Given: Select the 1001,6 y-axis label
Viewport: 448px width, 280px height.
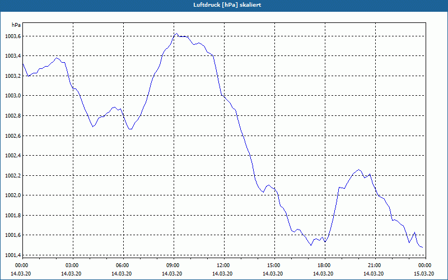Looking at the screenshot, I should [12, 235].
